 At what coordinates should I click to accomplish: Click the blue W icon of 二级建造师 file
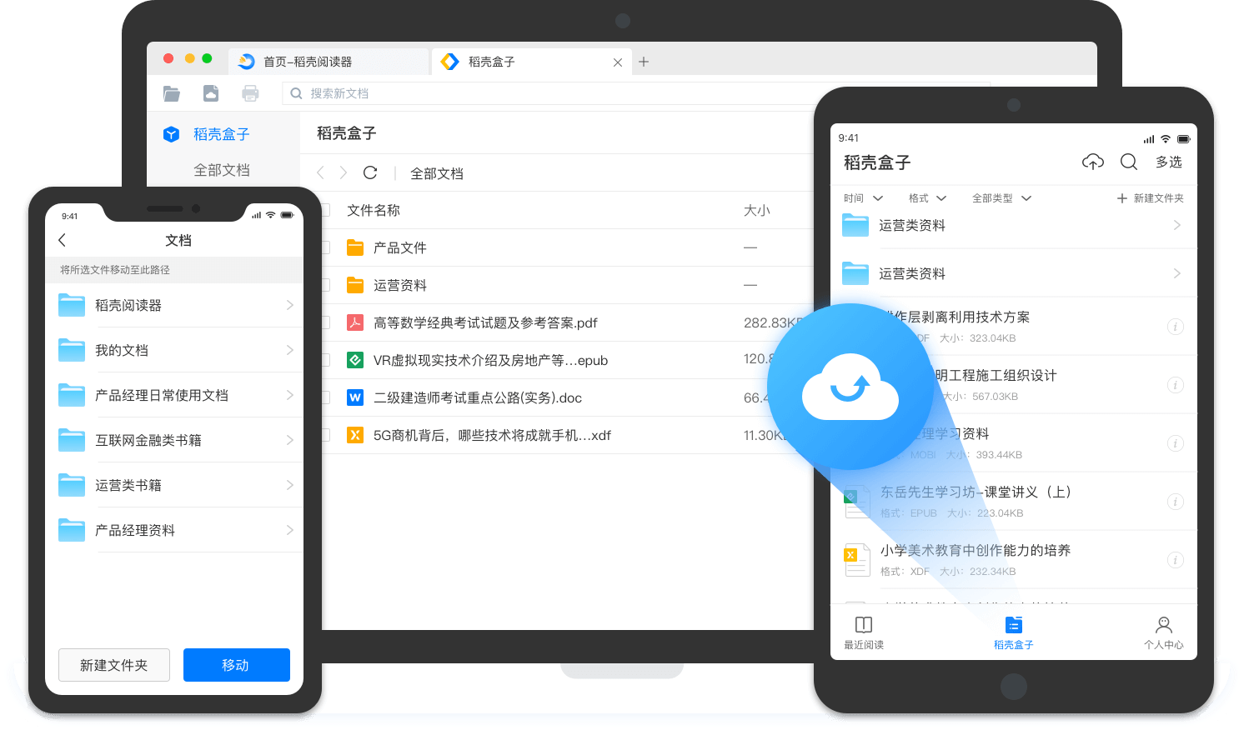tap(355, 397)
